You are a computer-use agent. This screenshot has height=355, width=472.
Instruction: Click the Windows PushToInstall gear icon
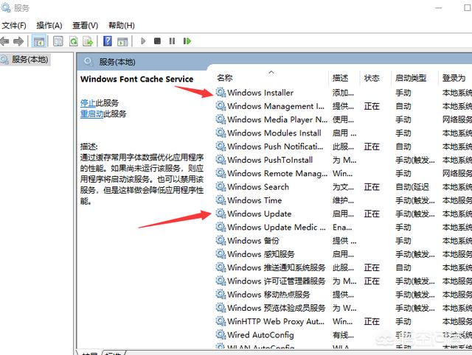[221, 160]
